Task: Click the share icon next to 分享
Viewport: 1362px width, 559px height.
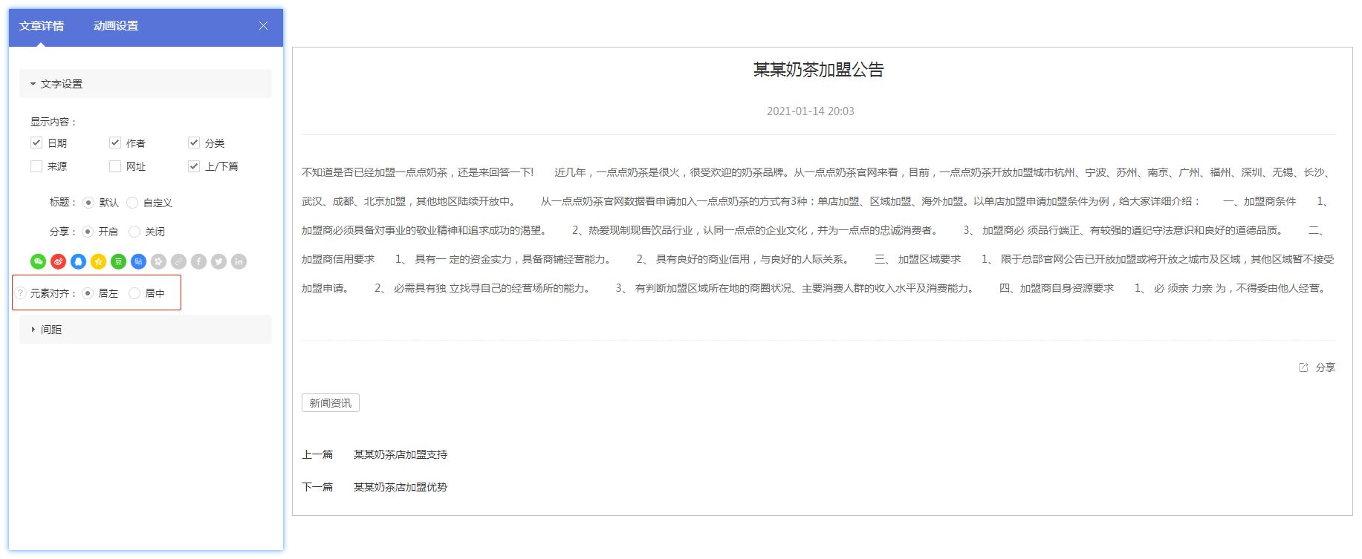Action: 1303,367
